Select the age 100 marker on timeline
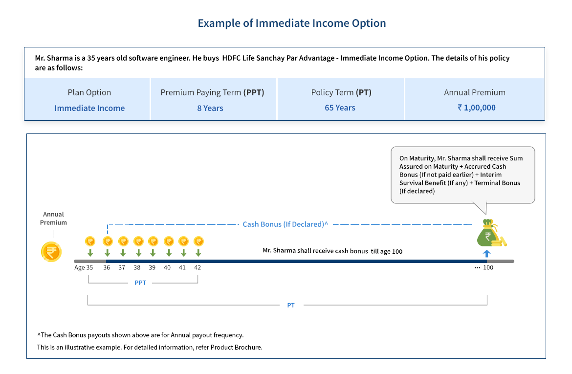 pyautogui.click(x=488, y=267)
